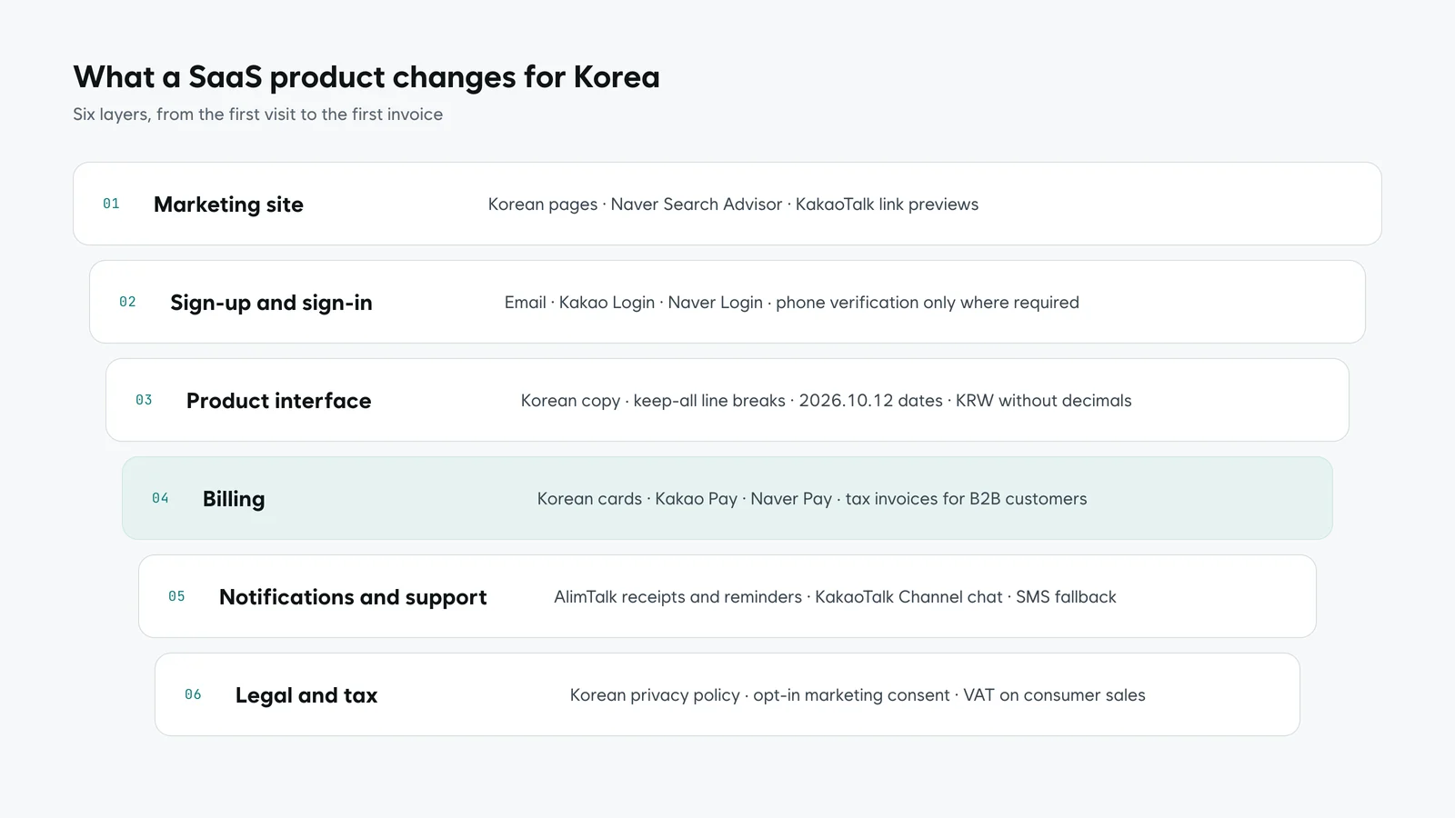1455x818 pixels.
Task: Click the 'AlimTalk receipts and reminders' description
Action: [835, 597]
